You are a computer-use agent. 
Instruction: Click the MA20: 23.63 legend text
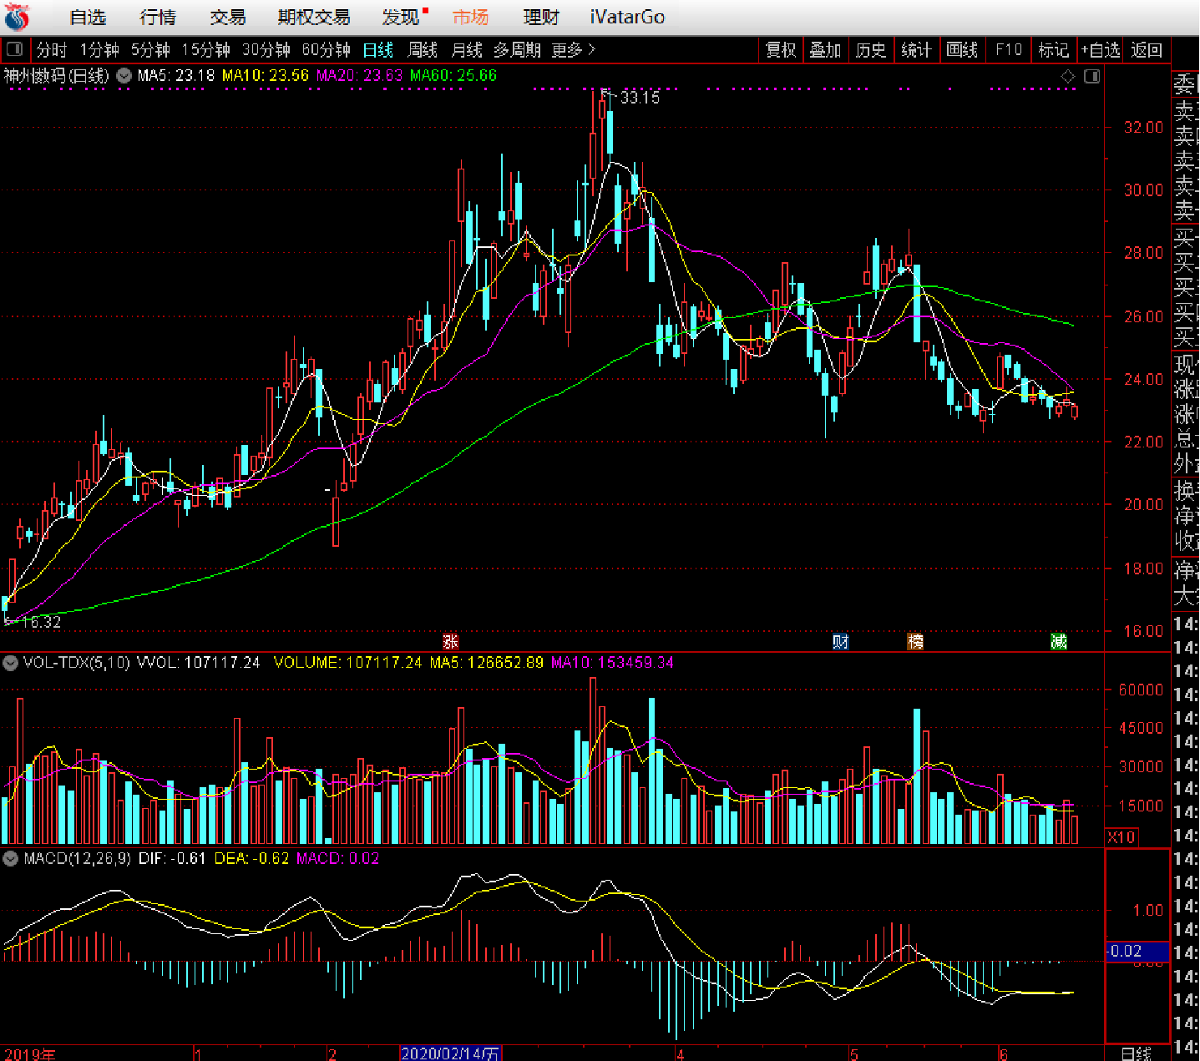(359, 76)
